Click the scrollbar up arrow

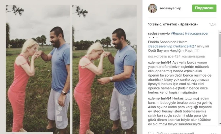click(220, 32)
